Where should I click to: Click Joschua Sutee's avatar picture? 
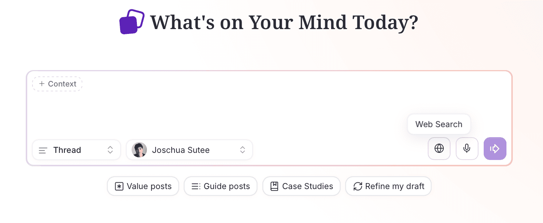pyautogui.click(x=139, y=150)
